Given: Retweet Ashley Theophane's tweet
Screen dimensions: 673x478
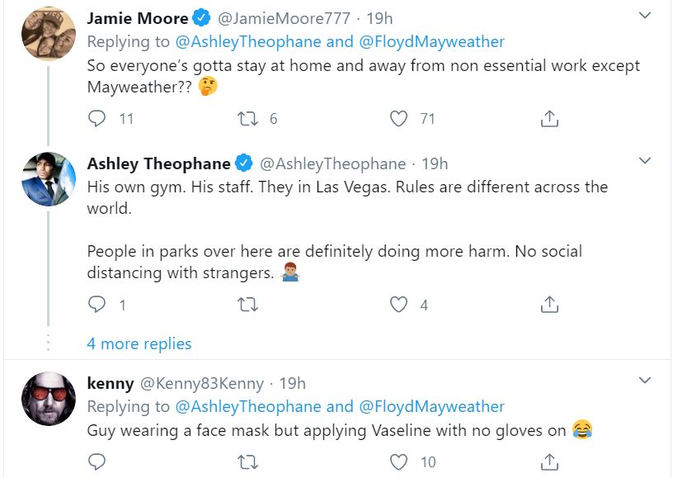Looking at the screenshot, I should 247,305.
